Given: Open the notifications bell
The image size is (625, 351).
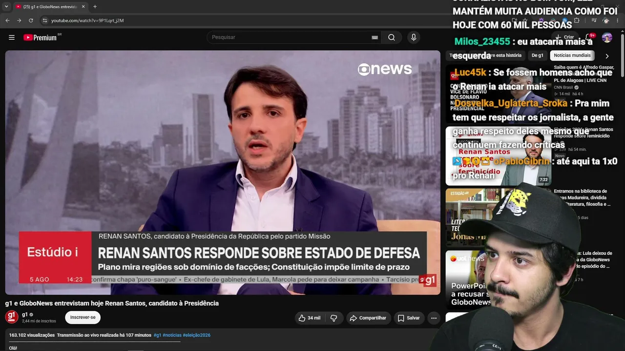Looking at the screenshot, I should click(588, 38).
